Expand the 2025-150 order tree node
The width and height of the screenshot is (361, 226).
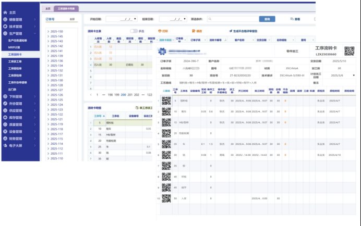click(46, 32)
